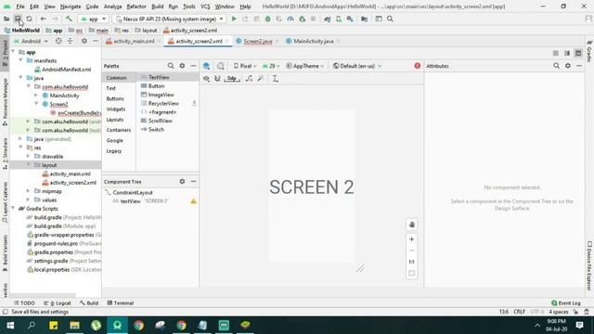Expand the drawable folder

coord(29,156)
